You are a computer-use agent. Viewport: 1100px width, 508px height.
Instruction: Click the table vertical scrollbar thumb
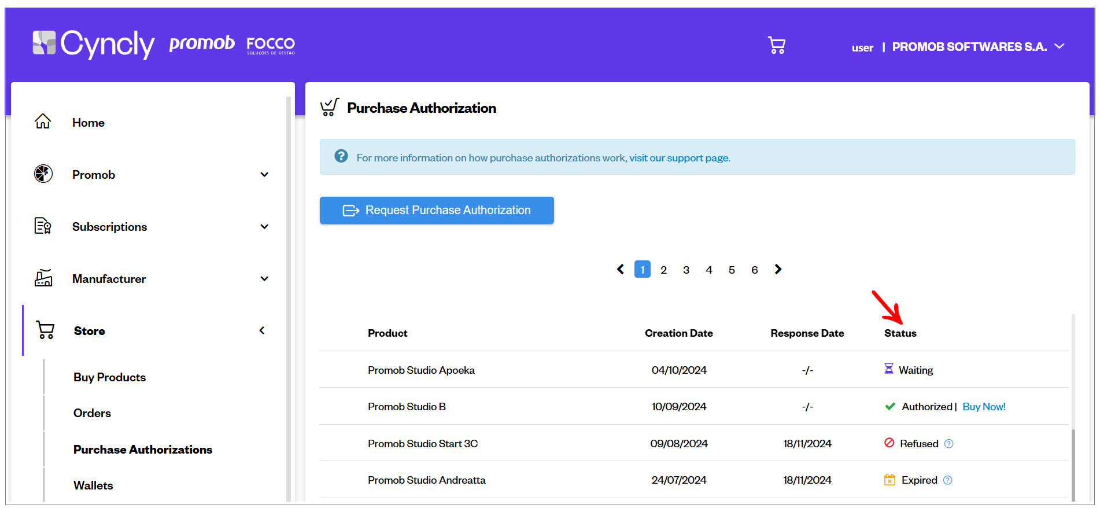(1073, 465)
